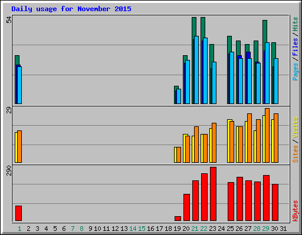Viewport: 302px width, 235px height.
Task: Click the day 30 label on the x-axis
Action: (x=274, y=229)
